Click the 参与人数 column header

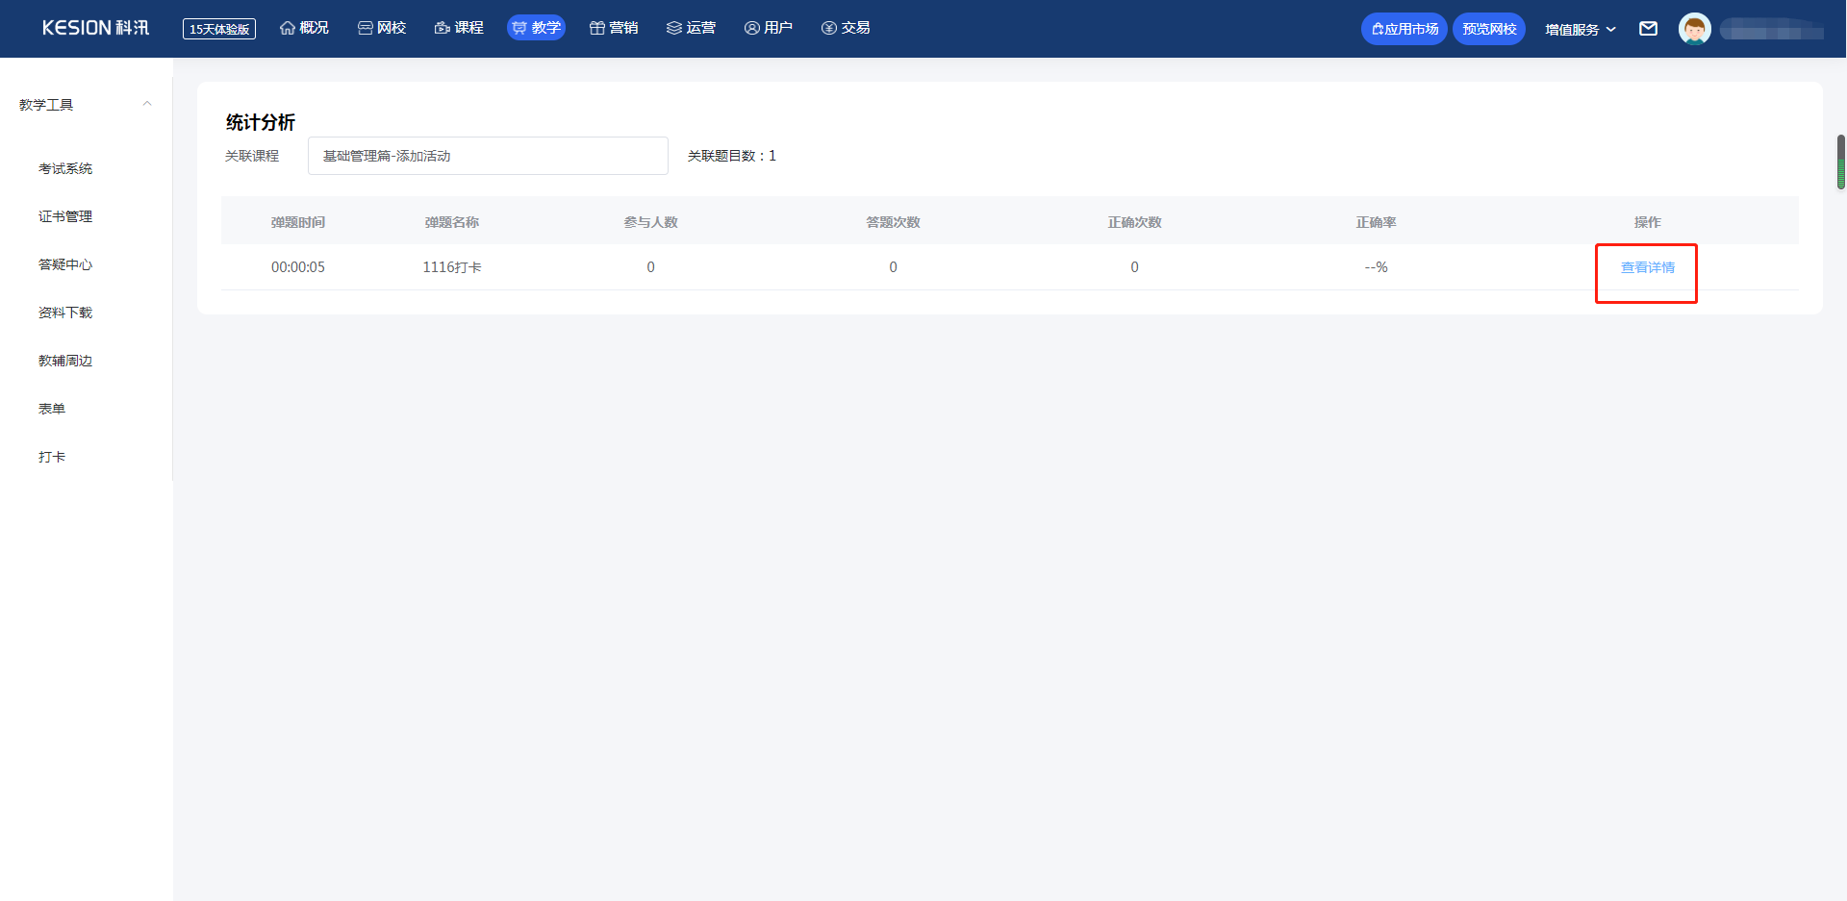[x=651, y=222]
